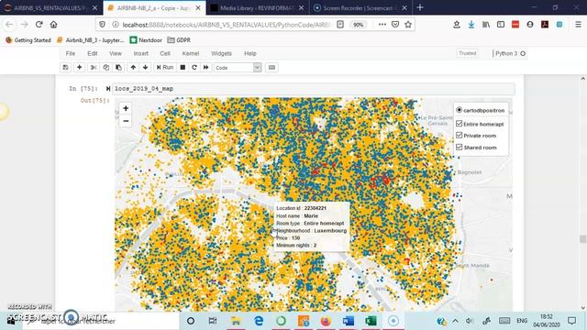Show hidden system tray icons chevron
Screen dimensions: 587x330
(x=455, y=321)
